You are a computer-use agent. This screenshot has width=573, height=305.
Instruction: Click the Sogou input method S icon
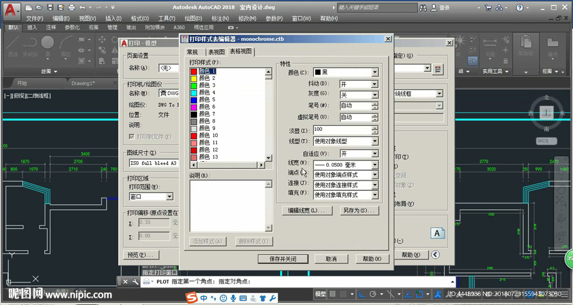click(191, 298)
